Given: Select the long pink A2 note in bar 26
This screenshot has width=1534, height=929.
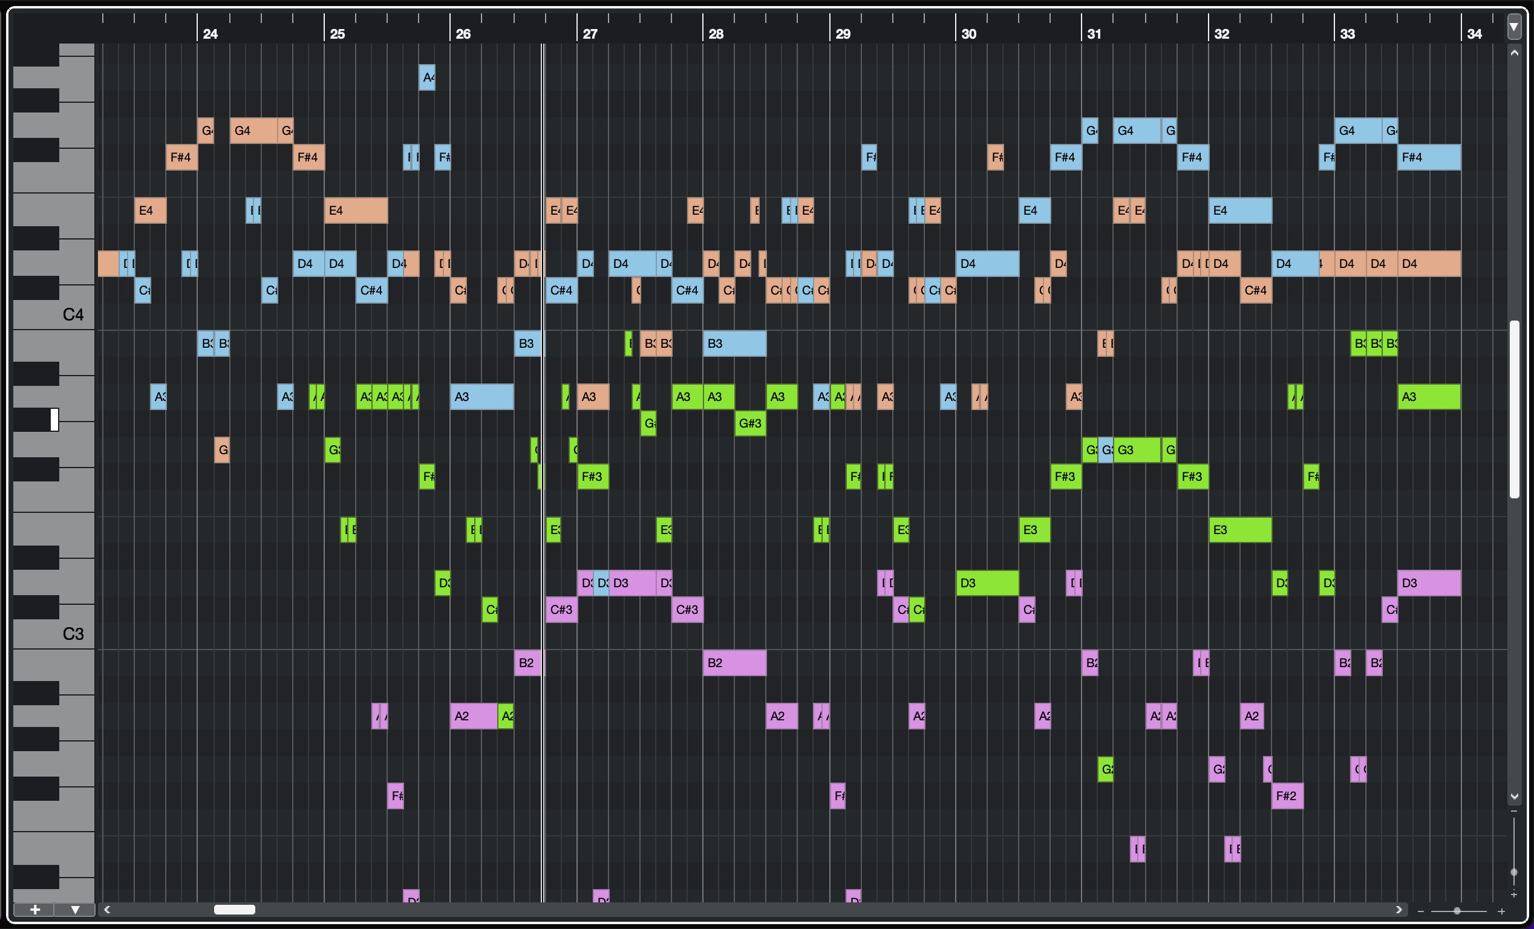Looking at the screenshot, I should tap(474, 716).
